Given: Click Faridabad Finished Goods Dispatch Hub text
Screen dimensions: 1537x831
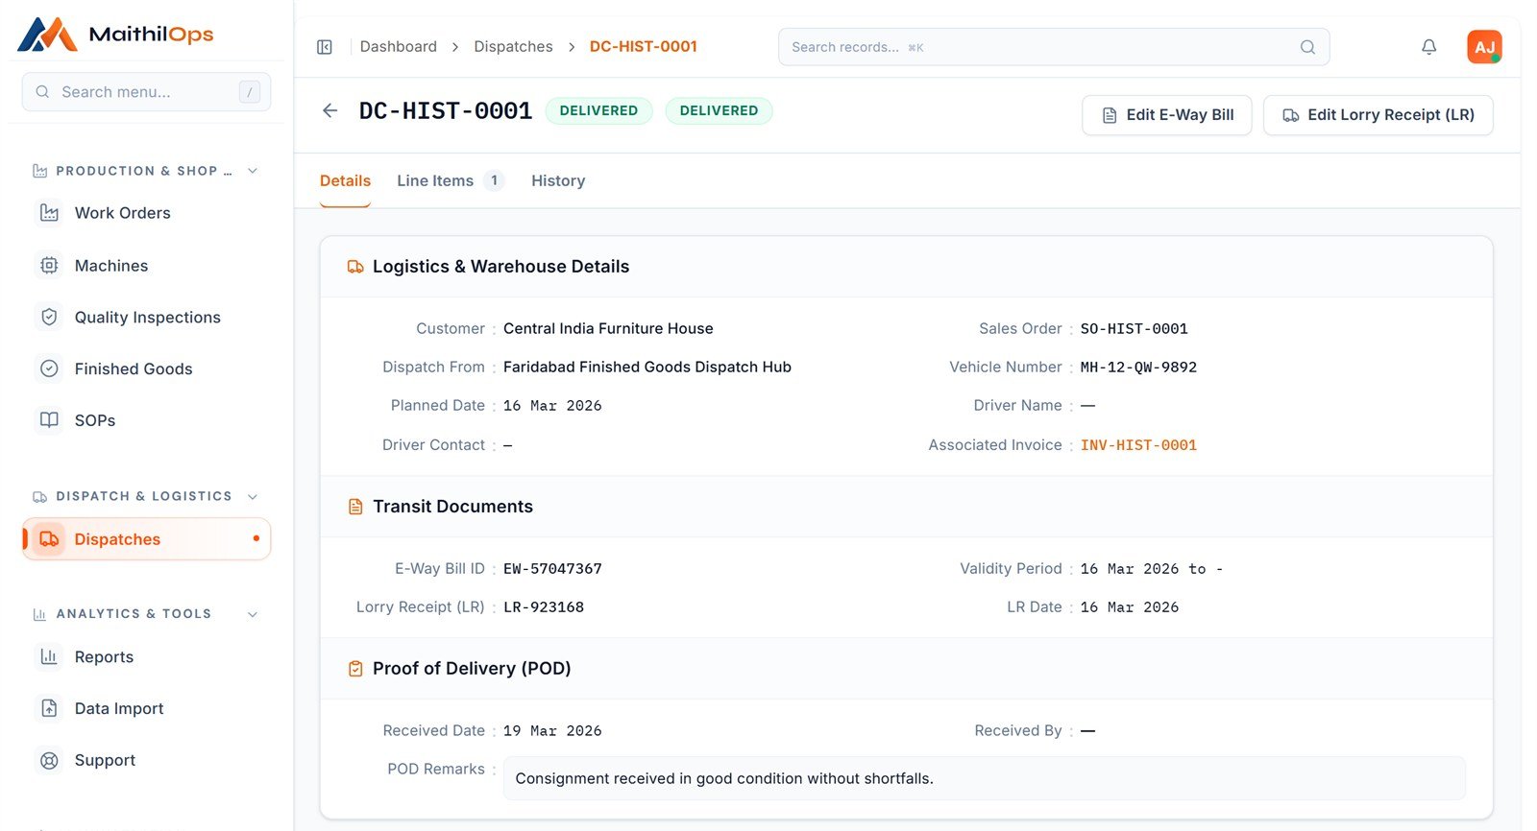Looking at the screenshot, I should tap(647, 368).
